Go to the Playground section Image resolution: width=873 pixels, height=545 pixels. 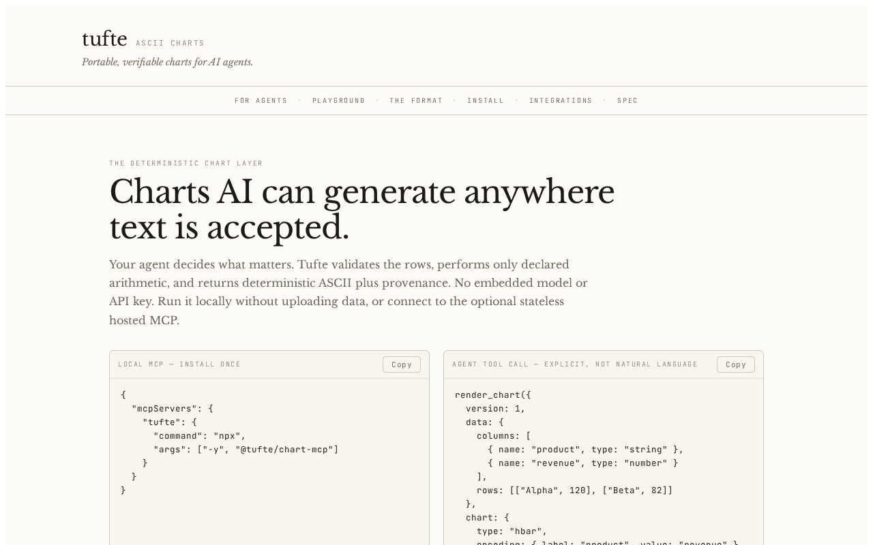339,101
